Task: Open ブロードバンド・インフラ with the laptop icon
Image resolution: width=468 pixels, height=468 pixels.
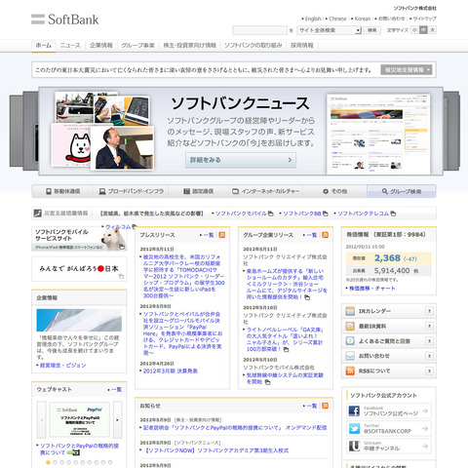Action: tap(132, 191)
